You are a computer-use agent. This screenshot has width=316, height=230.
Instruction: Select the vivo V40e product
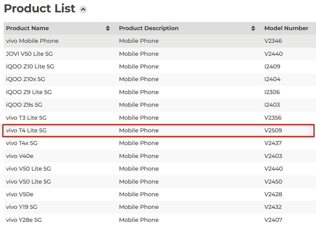tap(20, 156)
